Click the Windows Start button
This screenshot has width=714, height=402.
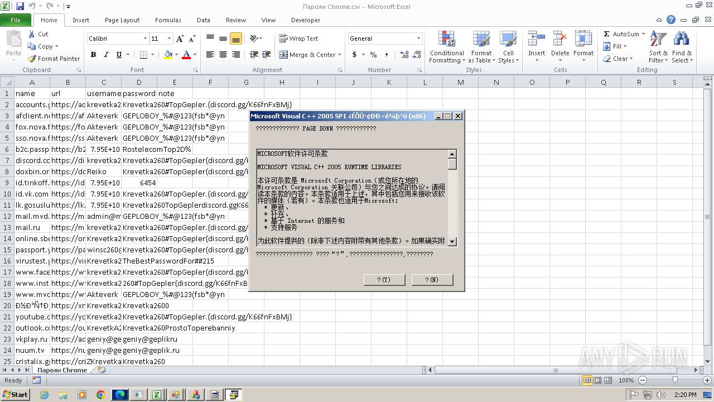pyautogui.click(x=16, y=394)
